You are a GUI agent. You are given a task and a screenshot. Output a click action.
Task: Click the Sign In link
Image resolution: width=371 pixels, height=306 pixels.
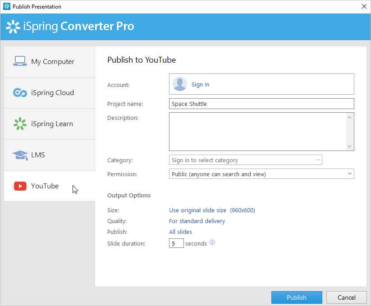pos(200,84)
